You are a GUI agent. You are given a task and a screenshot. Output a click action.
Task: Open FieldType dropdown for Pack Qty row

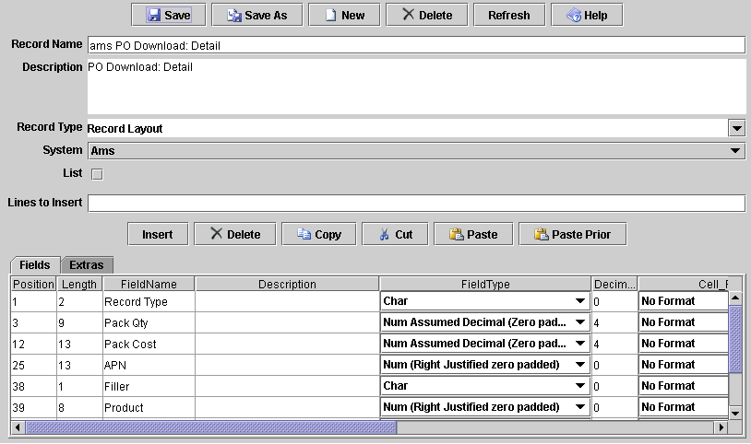(x=580, y=322)
